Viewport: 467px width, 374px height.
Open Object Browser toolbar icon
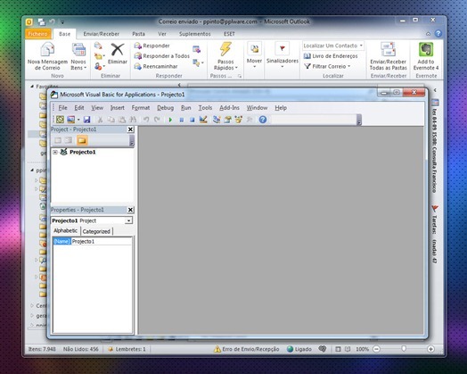239,120
